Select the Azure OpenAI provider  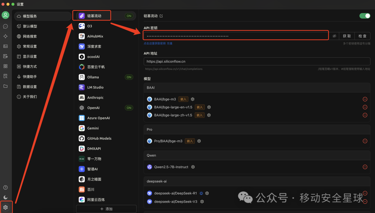(106, 118)
